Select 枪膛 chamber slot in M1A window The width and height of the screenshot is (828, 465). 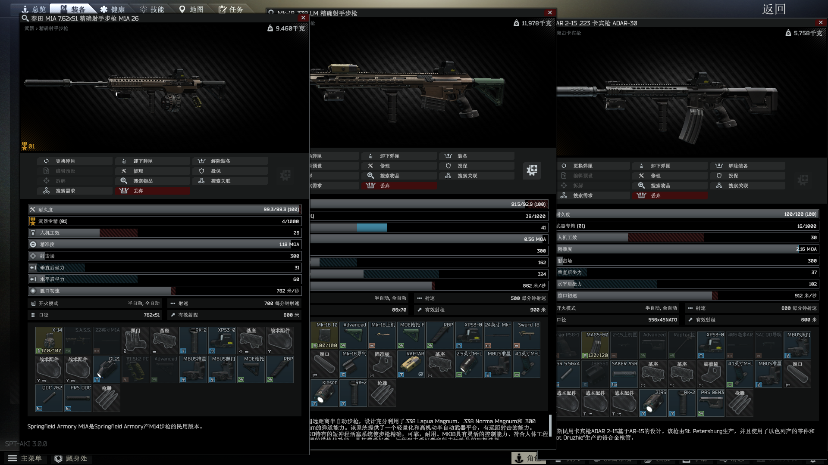[x=107, y=398]
